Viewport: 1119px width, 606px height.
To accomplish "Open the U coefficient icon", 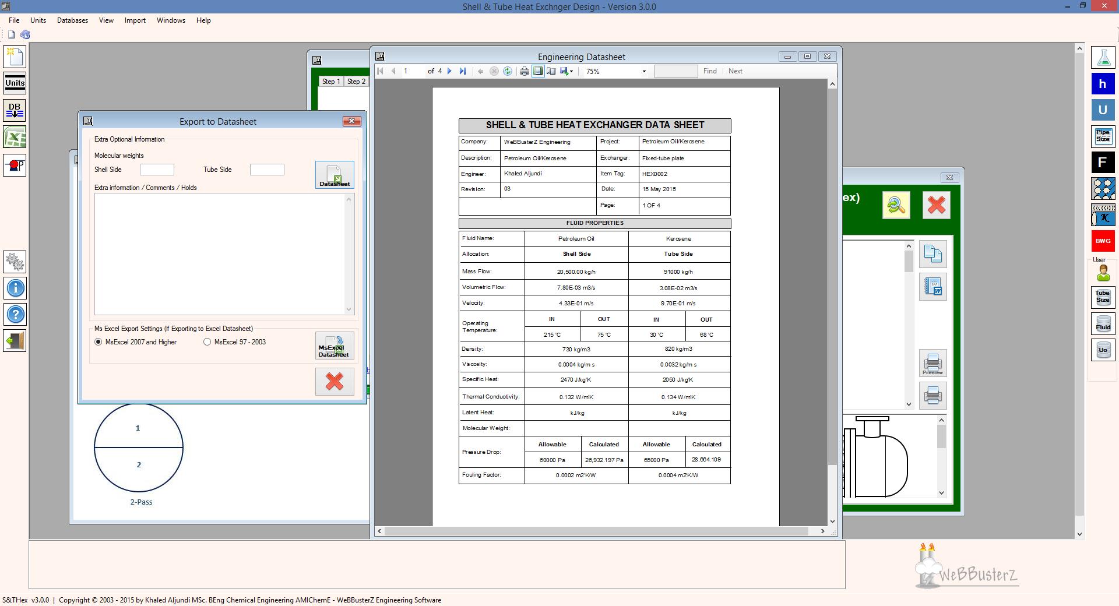I will click(x=1103, y=110).
